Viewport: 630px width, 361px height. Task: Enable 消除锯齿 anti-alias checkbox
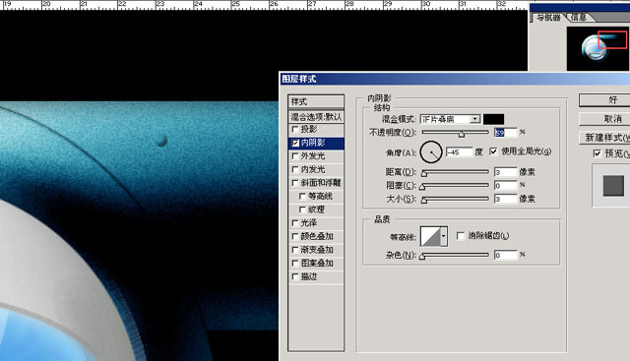(461, 236)
